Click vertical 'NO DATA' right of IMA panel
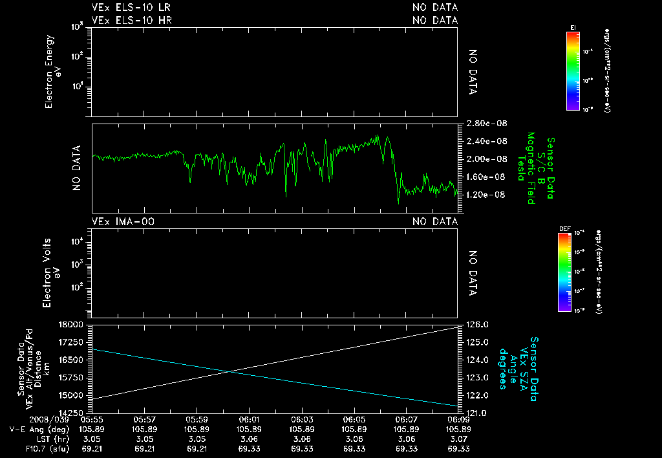Screen dimensions: 662x458 click(473, 273)
